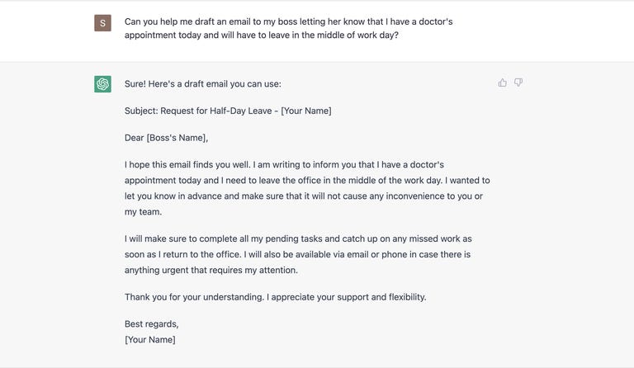Click the word "Subject:" in the reply
The height and width of the screenshot is (368, 634).
[x=141, y=111]
